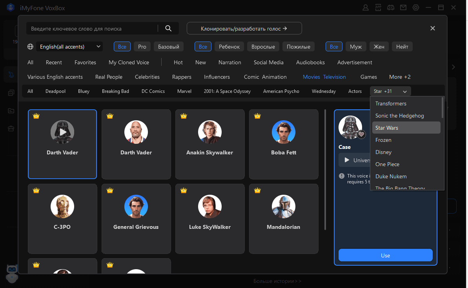Select the Deadpool subcategory
Screen dimensions: 468x288
(x=56, y=91)
